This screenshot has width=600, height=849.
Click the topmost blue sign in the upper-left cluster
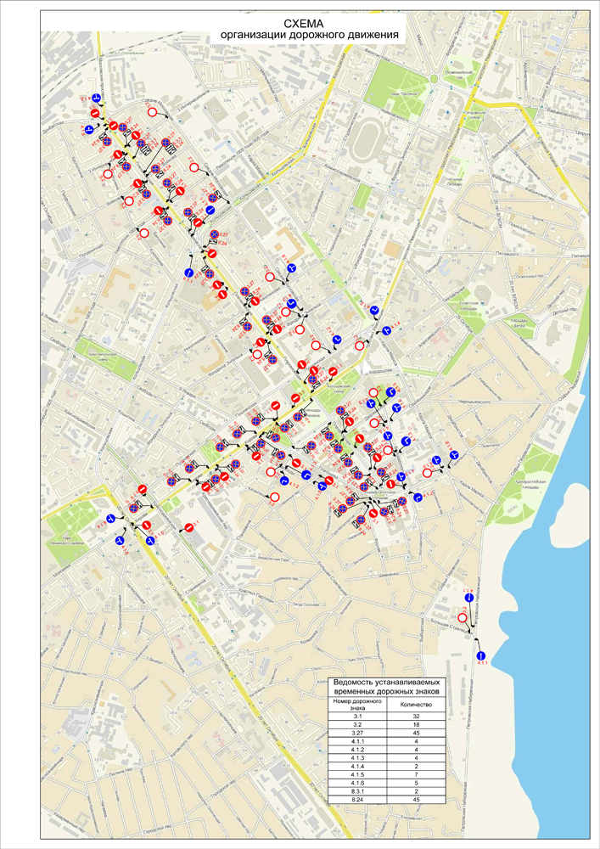coord(97,98)
